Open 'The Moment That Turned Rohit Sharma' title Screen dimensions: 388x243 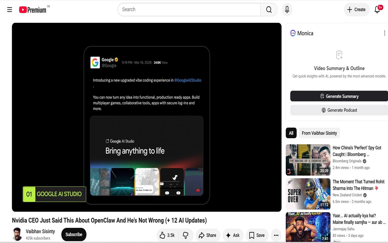click(359, 185)
